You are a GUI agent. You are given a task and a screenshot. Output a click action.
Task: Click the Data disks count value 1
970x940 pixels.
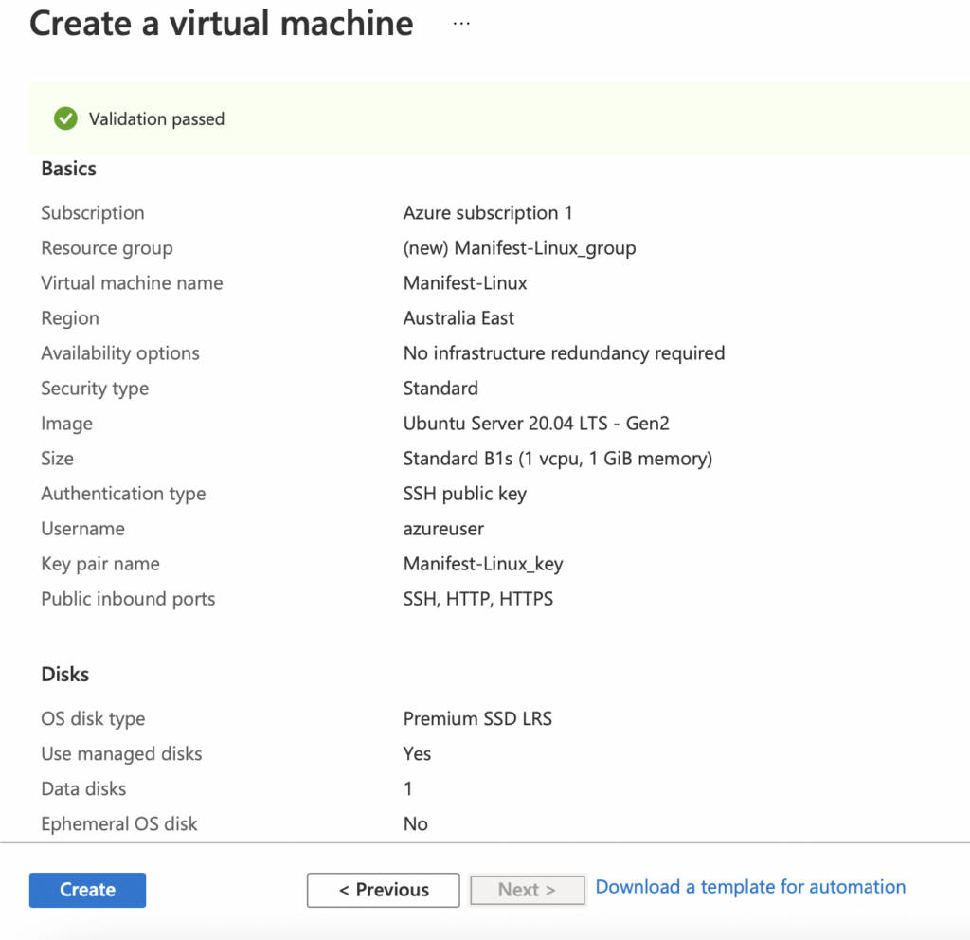click(407, 789)
